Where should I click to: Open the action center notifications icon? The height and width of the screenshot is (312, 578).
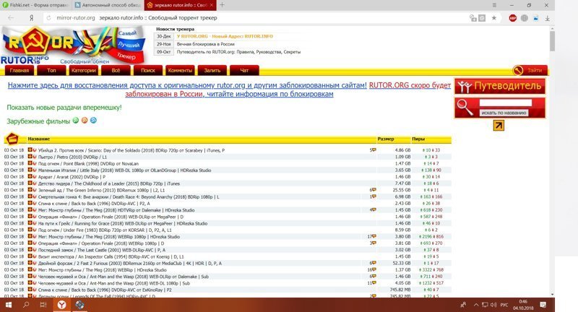point(543,305)
